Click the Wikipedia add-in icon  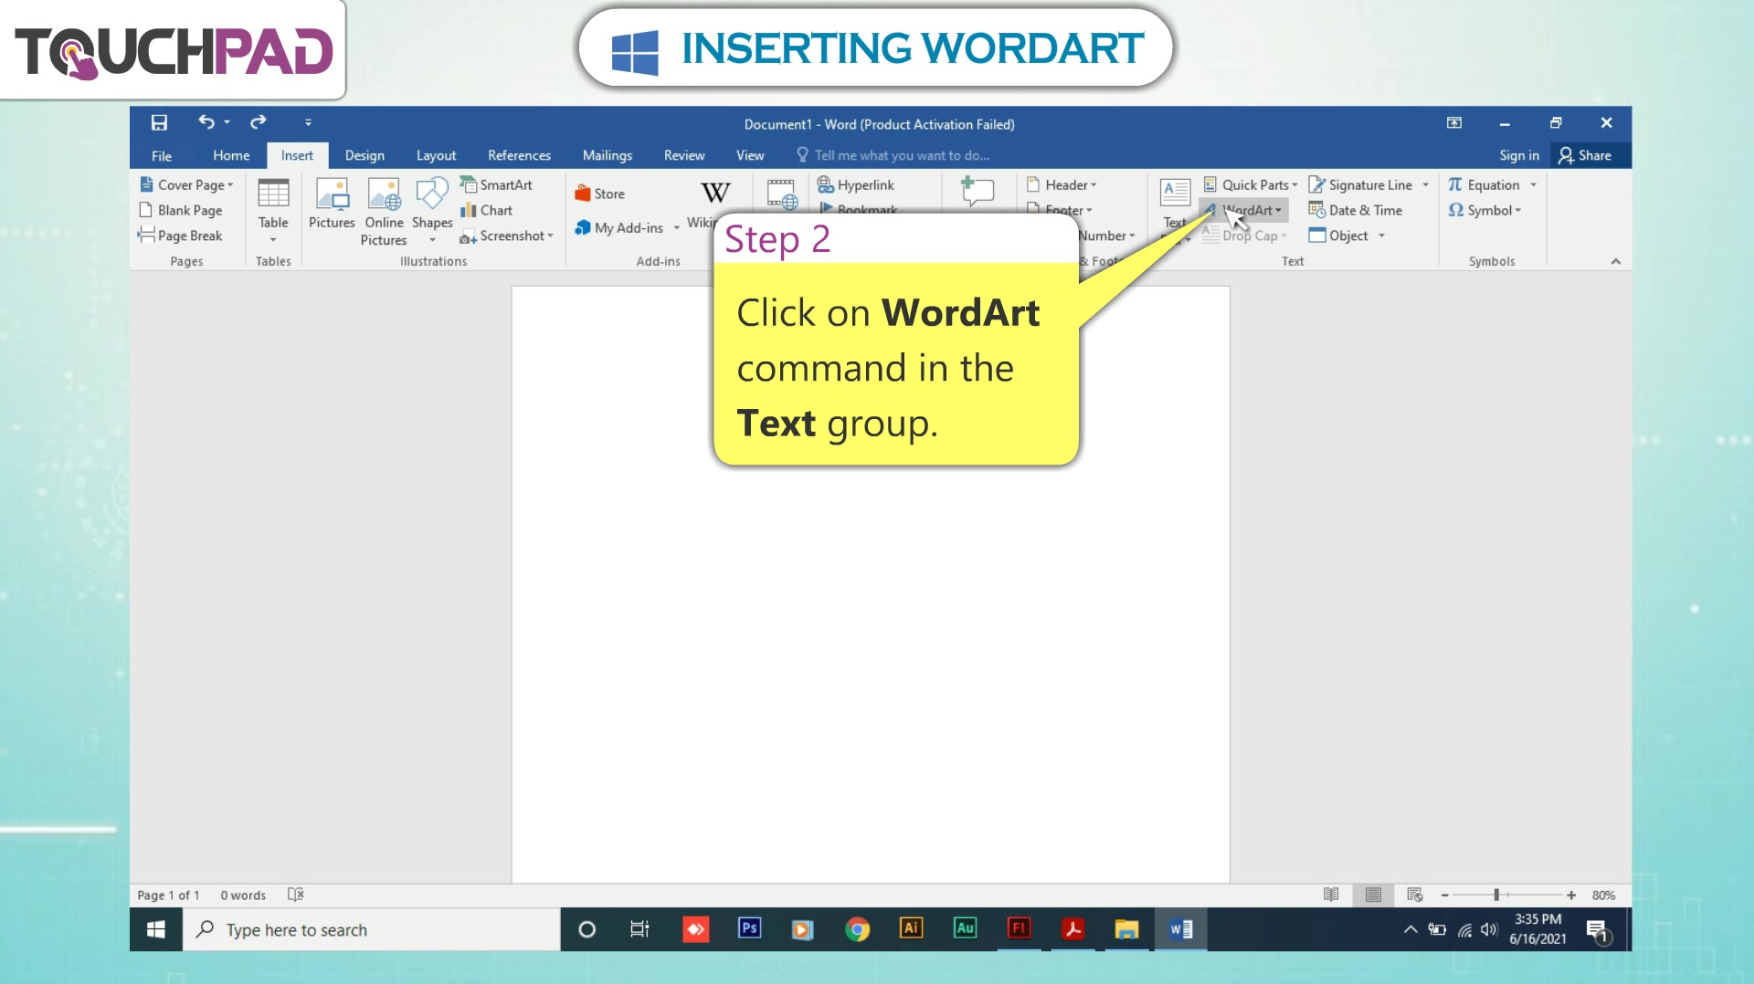coord(715,193)
